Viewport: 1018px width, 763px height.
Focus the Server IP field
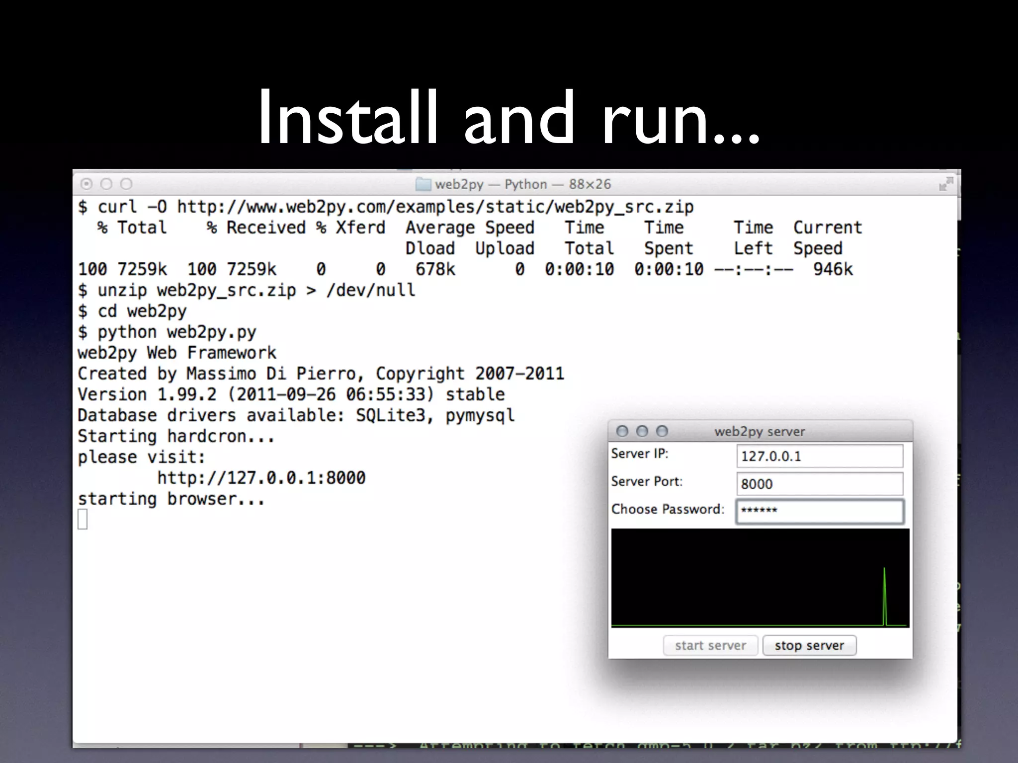coord(820,456)
